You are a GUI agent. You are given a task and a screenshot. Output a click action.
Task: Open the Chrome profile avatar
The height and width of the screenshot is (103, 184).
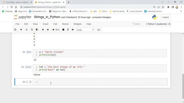[177, 7]
